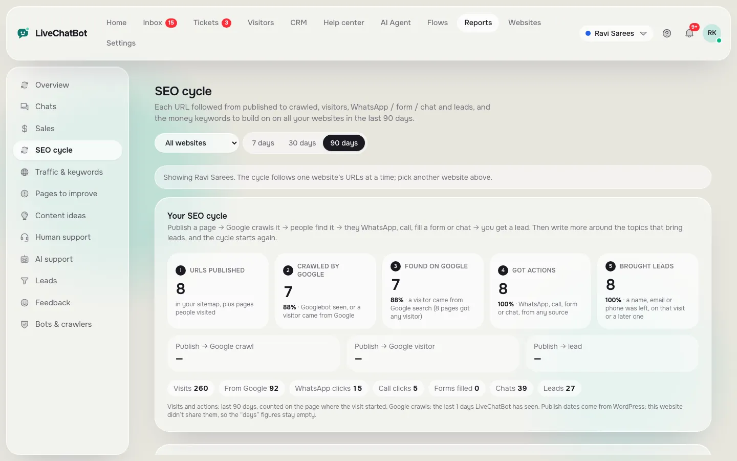737x461 pixels.
Task: Click the URLs Published card
Action: coord(218,291)
